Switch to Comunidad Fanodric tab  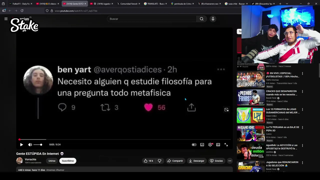[128, 4]
